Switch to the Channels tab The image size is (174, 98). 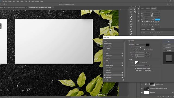[x=143, y=30]
